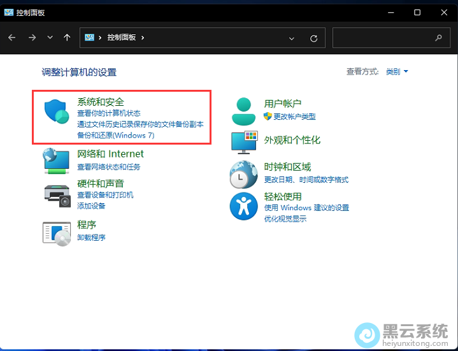The image size is (458, 351).
Task: Click the refresh button in address bar
Action: point(313,38)
